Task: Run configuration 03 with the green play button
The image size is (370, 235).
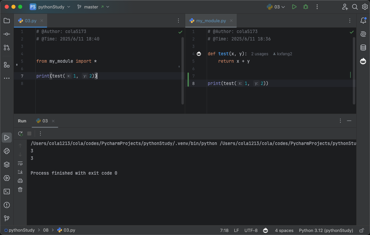Action: coord(294,7)
